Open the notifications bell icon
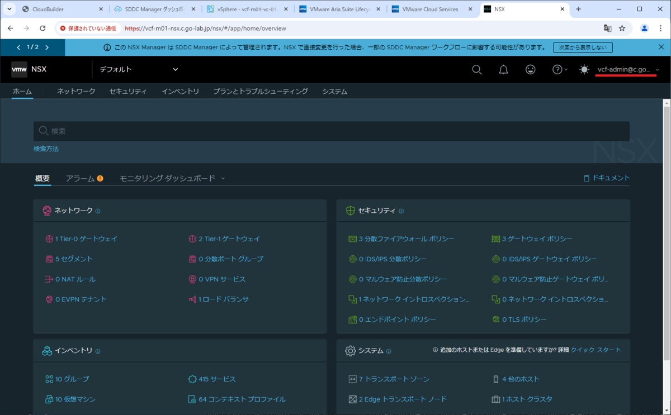Screen dimensions: 671x415 tap(503, 69)
